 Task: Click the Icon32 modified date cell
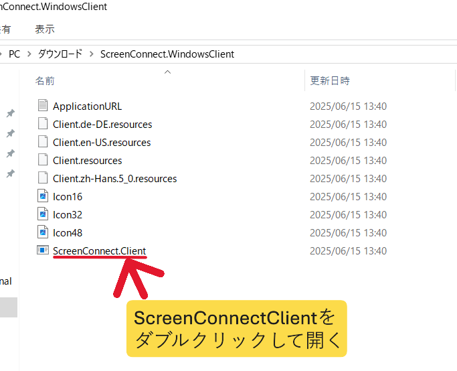pyautogui.click(x=348, y=215)
